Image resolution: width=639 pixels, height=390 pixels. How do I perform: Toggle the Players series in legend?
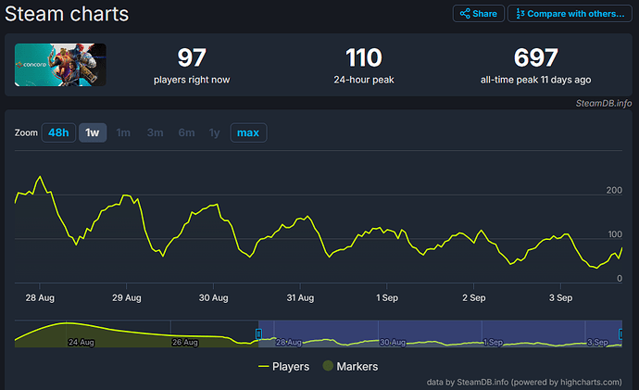pos(283,366)
